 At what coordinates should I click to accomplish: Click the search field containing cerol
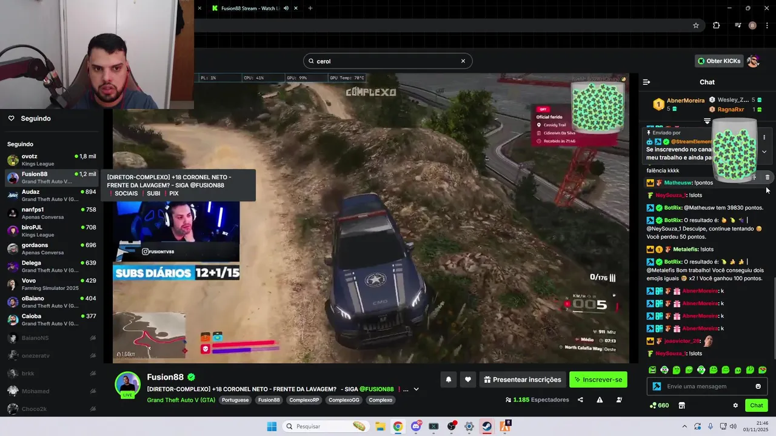coord(387,61)
